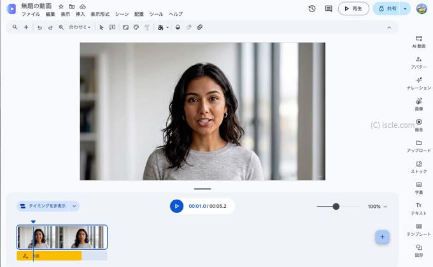Adjust the timeline zoom slider handle

(336, 207)
